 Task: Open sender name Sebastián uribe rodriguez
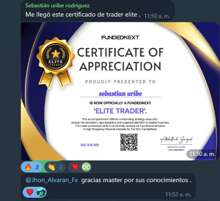tap(58, 6)
